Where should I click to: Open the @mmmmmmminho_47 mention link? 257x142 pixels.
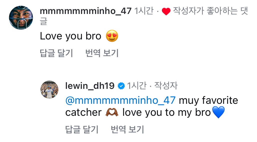(121, 100)
